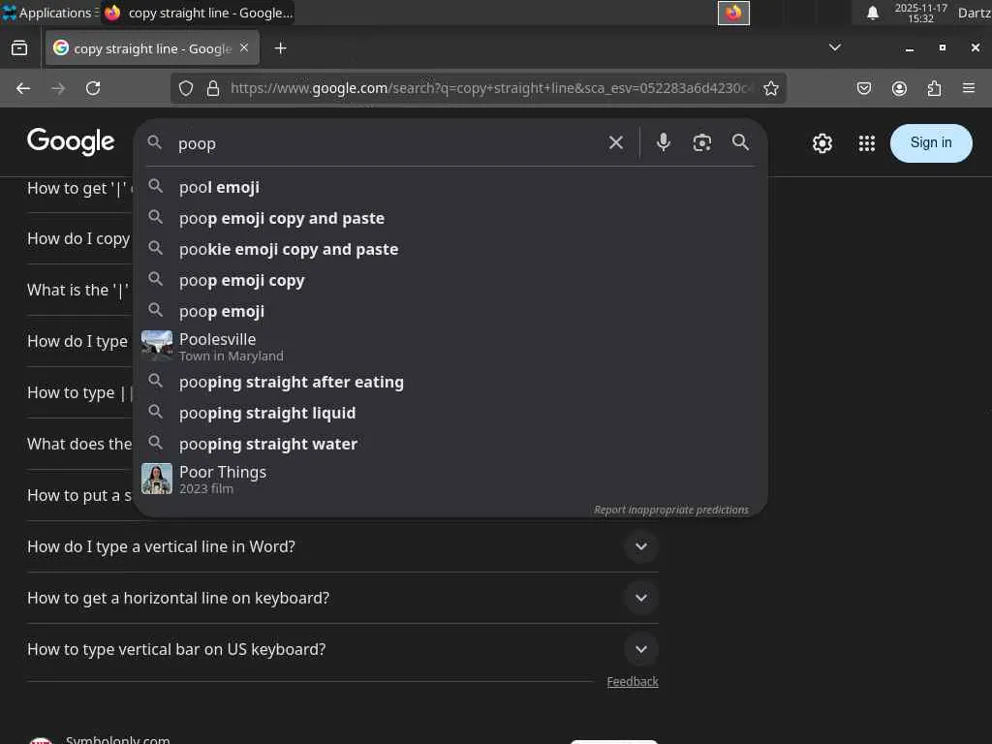Bookmark this page with the star icon
Viewport: 992px width, 744px height.
coord(770,88)
